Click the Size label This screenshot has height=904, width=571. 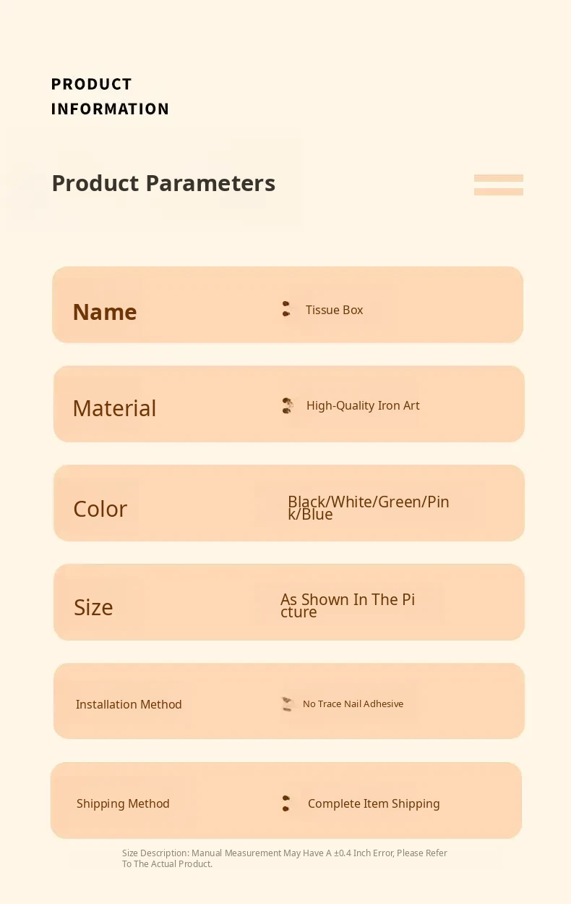point(93,607)
